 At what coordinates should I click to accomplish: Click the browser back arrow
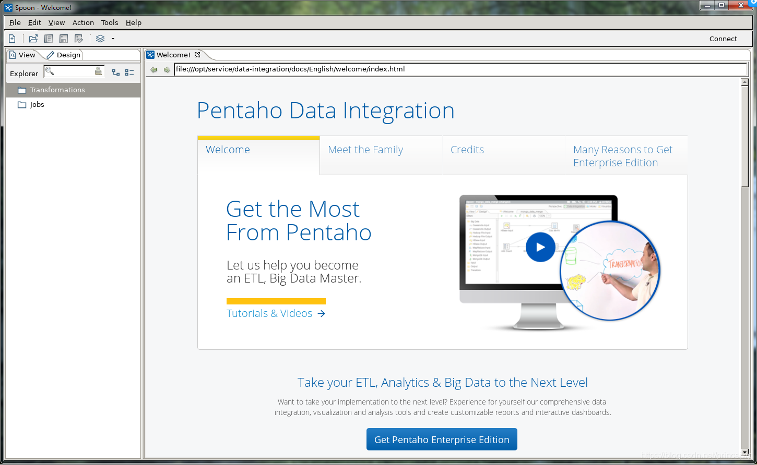153,69
